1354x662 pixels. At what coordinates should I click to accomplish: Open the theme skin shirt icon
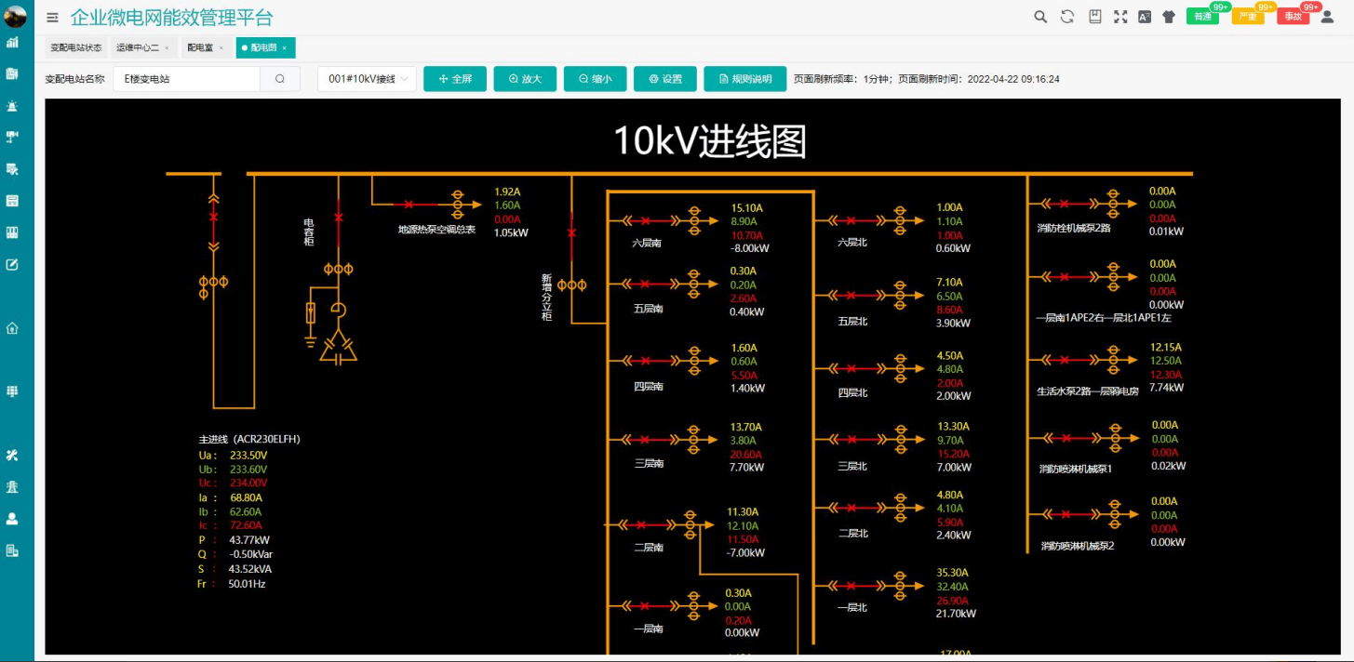coord(1169,17)
